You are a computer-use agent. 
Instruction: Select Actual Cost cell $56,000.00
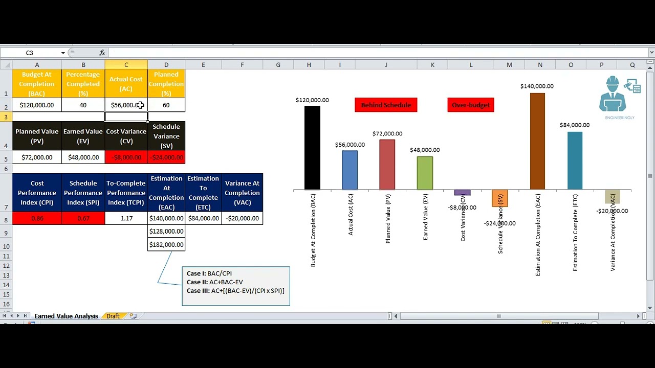(126, 105)
